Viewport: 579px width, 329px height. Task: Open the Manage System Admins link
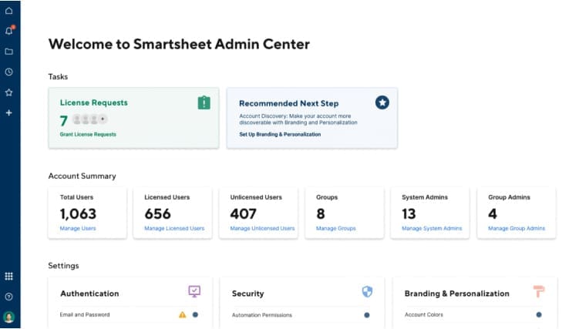pos(432,229)
